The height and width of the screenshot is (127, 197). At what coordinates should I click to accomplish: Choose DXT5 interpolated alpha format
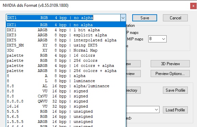tap(66, 40)
